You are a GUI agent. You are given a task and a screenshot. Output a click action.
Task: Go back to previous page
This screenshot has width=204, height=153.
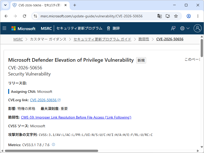(x=6, y=16)
